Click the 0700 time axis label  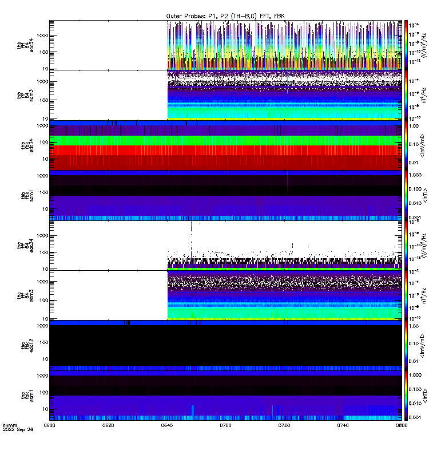(225, 425)
